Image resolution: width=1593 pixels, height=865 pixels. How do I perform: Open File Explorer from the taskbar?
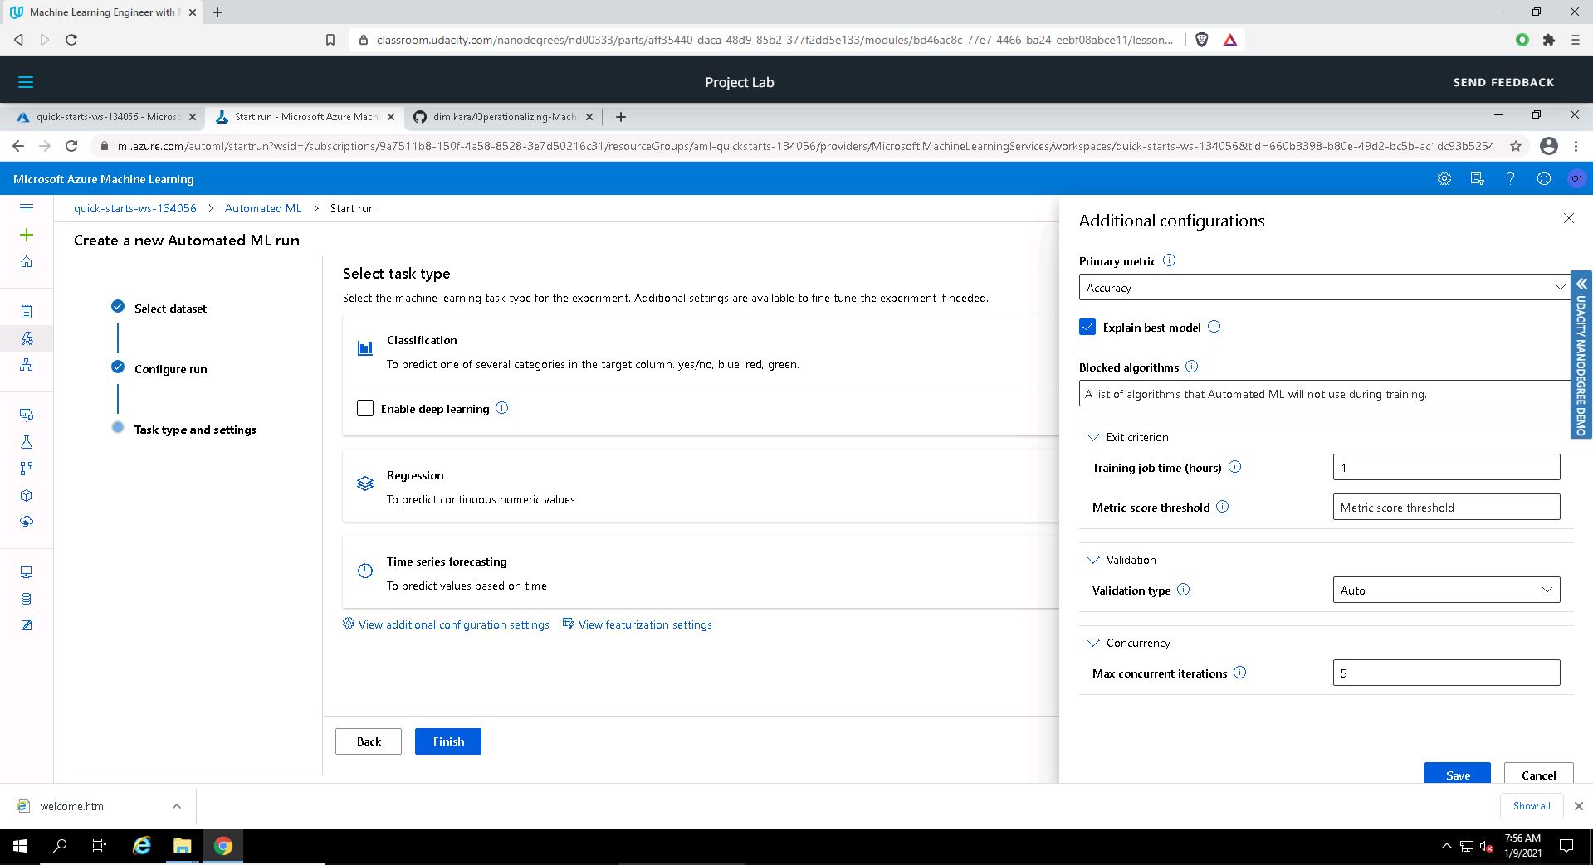pyautogui.click(x=182, y=846)
